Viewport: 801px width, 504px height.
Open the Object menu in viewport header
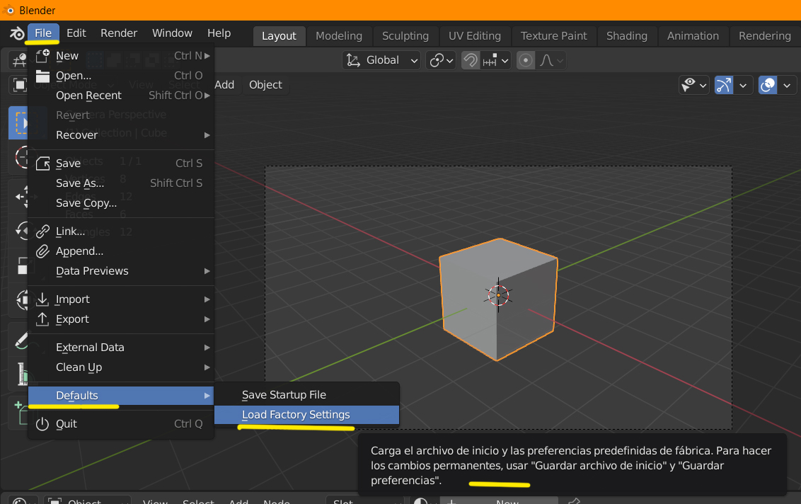265,85
